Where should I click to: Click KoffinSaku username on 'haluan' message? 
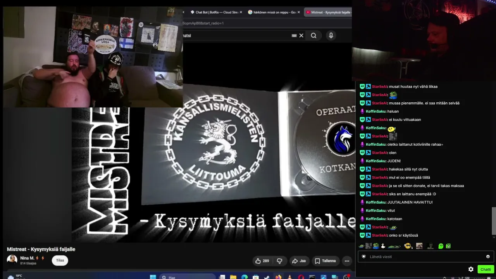coord(376,111)
